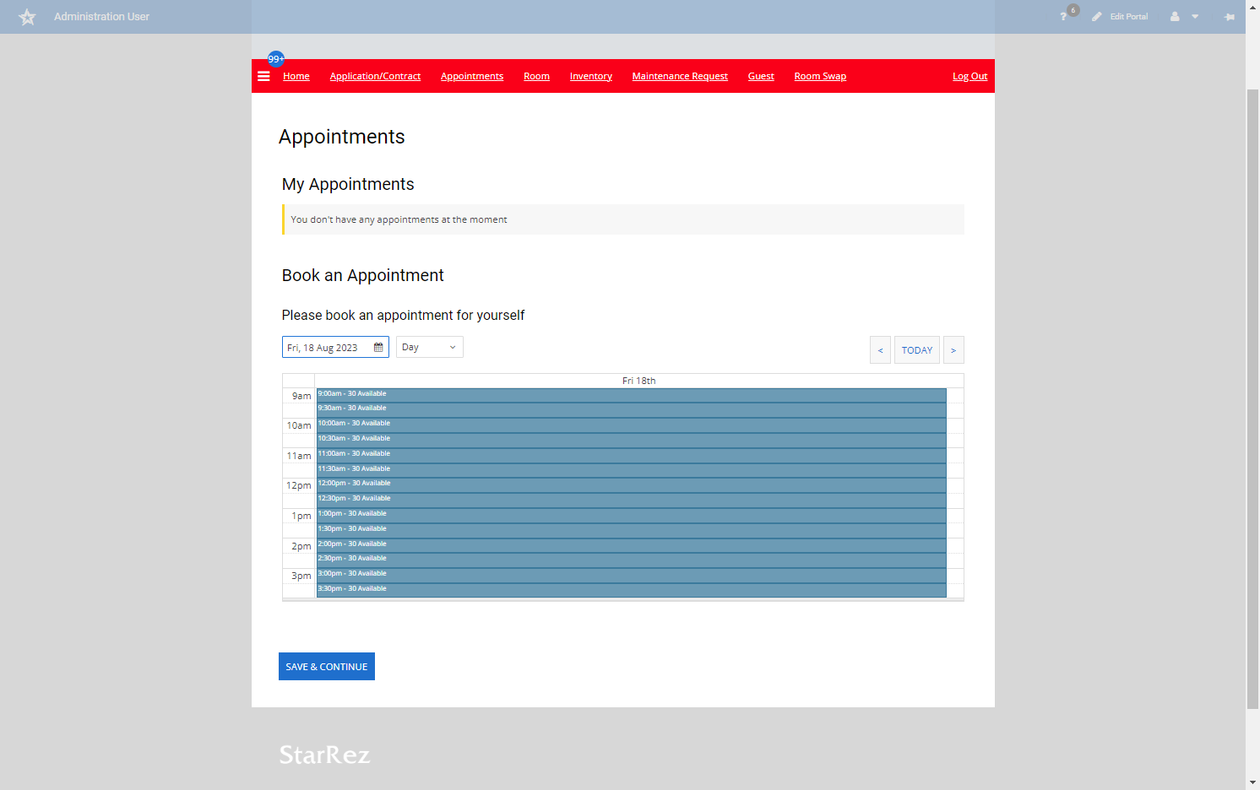Book the 3:00pm - 30 Available slot

(631, 576)
